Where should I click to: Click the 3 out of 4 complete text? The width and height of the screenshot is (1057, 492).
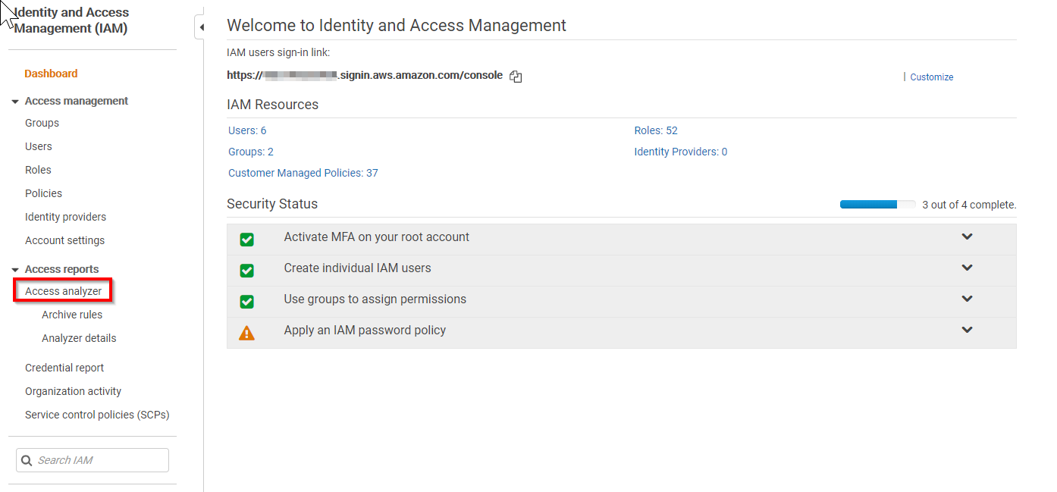pos(969,205)
